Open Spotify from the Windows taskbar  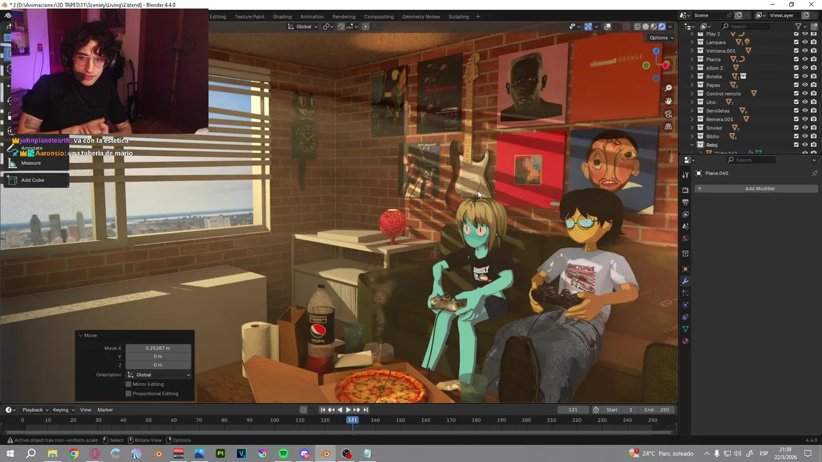click(x=283, y=454)
